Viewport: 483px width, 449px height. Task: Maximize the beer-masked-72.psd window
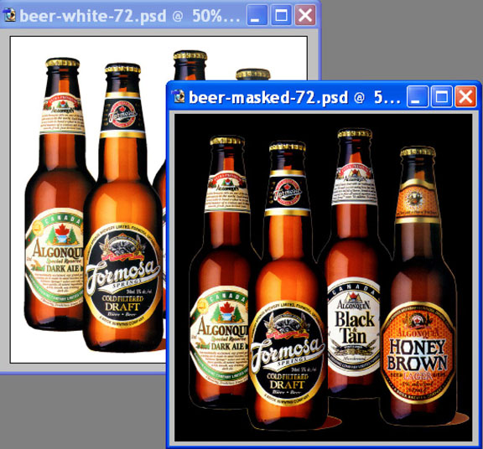coord(441,96)
